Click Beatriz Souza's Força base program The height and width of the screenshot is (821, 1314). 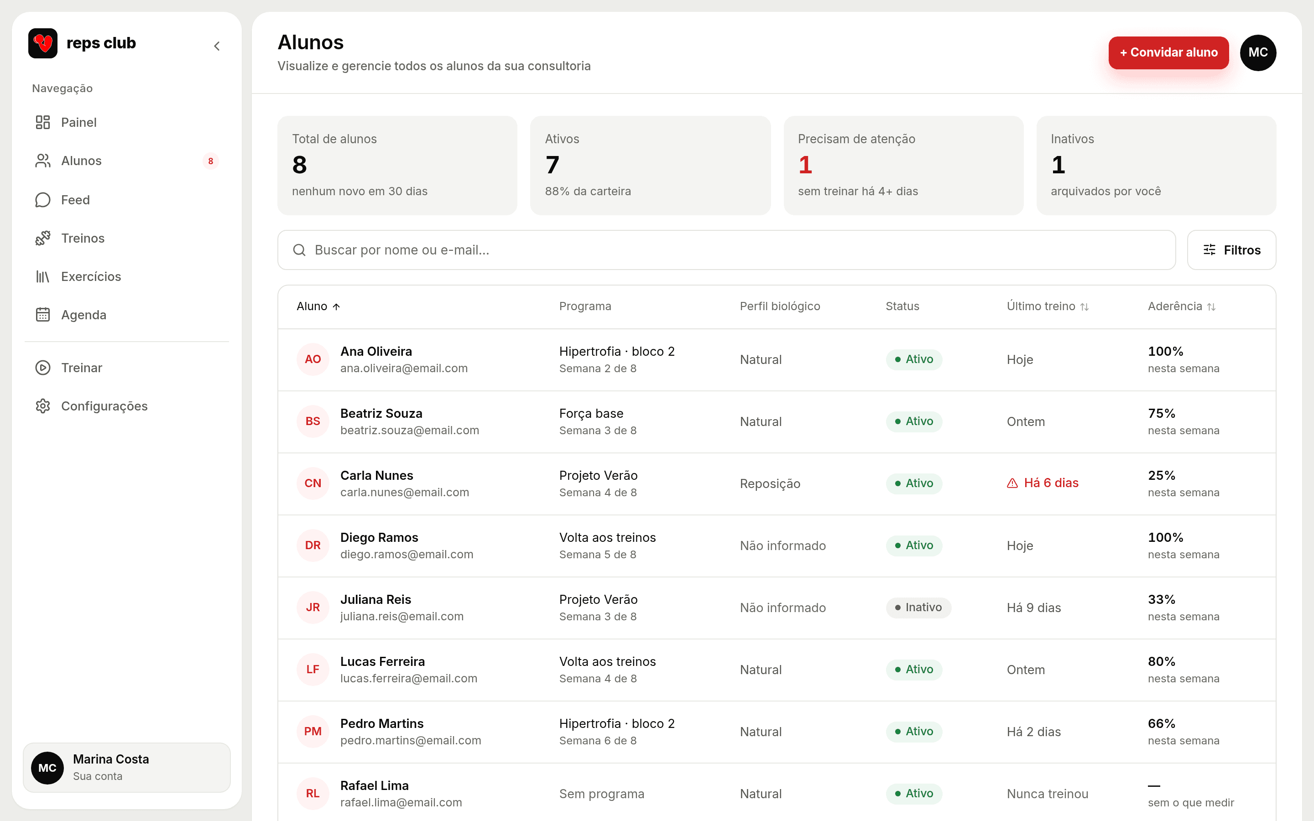591,413
